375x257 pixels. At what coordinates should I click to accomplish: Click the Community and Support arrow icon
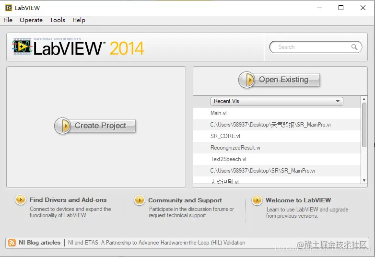pos(140,200)
